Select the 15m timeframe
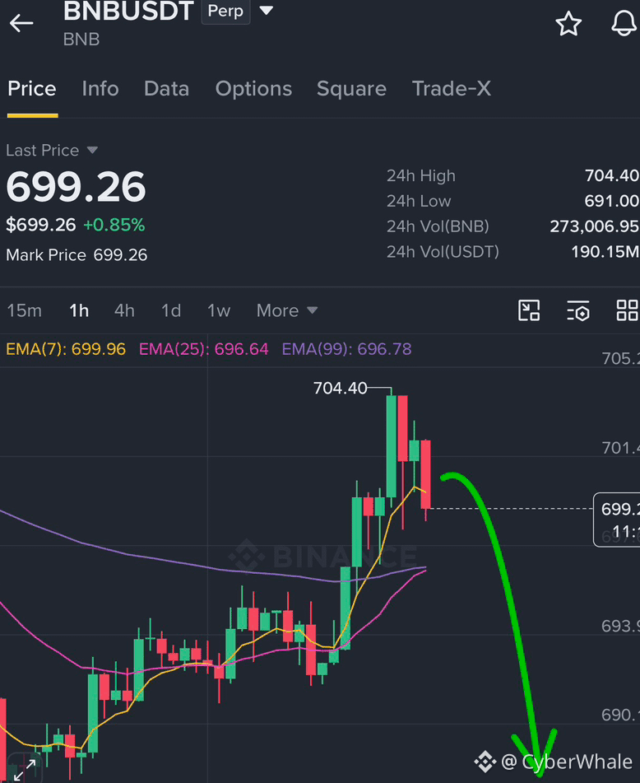The height and width of the screenshot is (783, 640). tap(24, 310)
